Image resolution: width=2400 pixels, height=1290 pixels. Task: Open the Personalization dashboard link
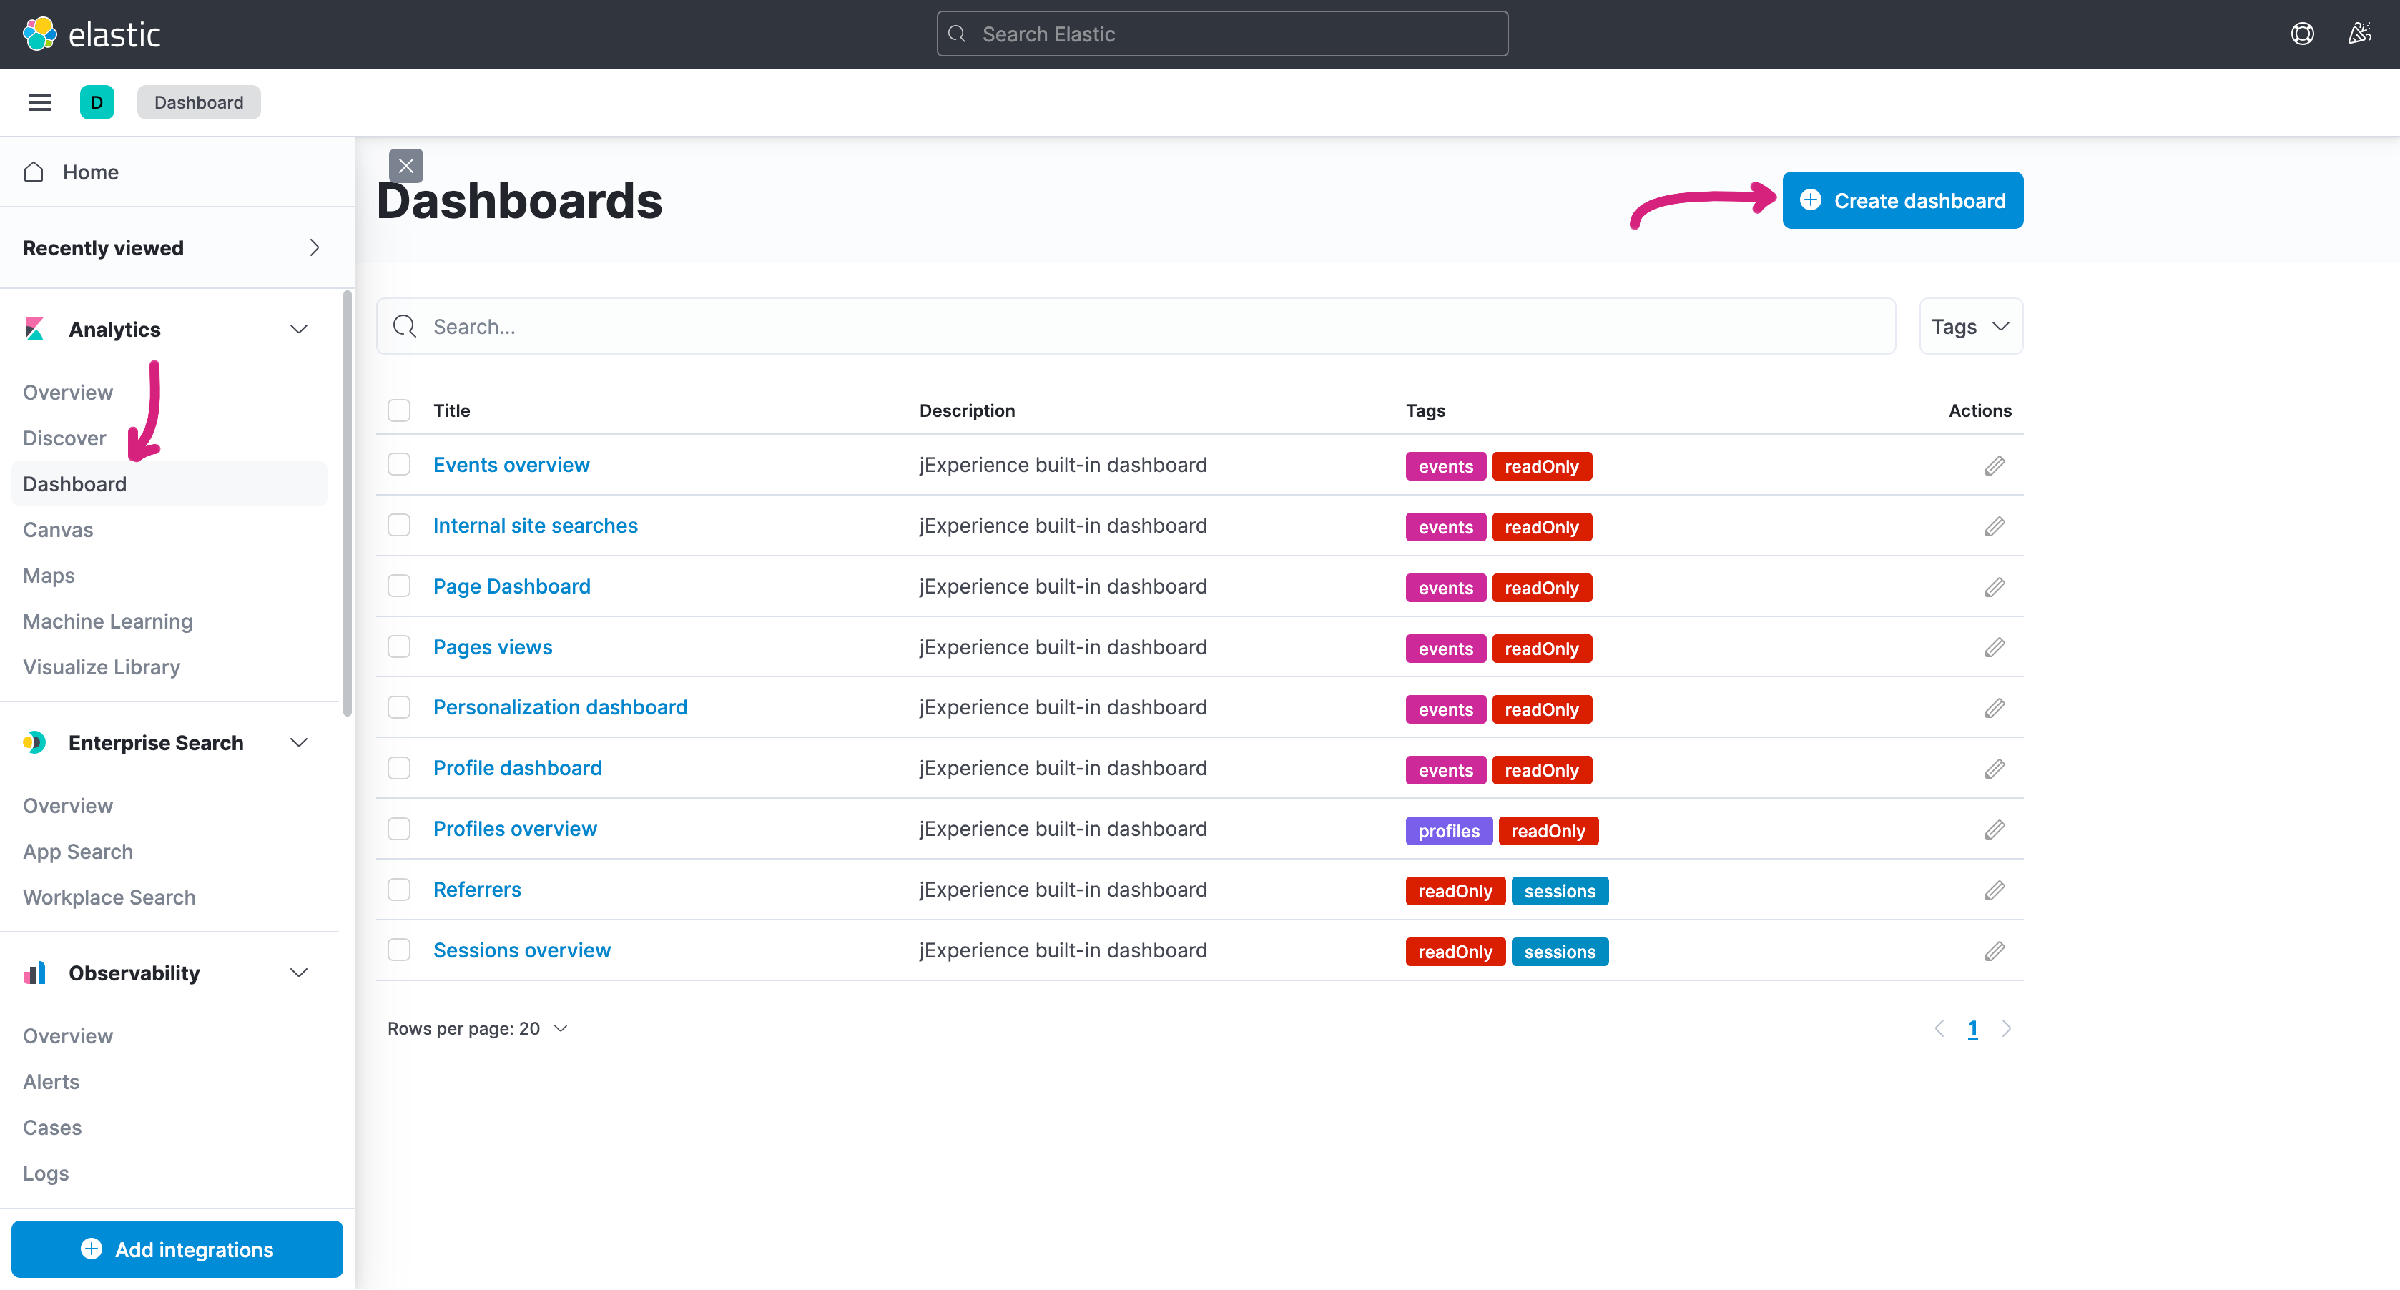[560, 707]
